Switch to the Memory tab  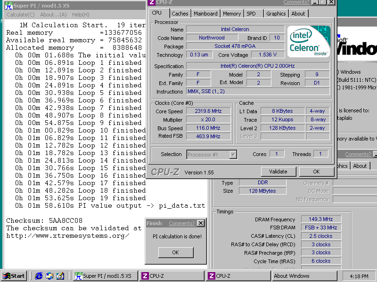point(232,14)
